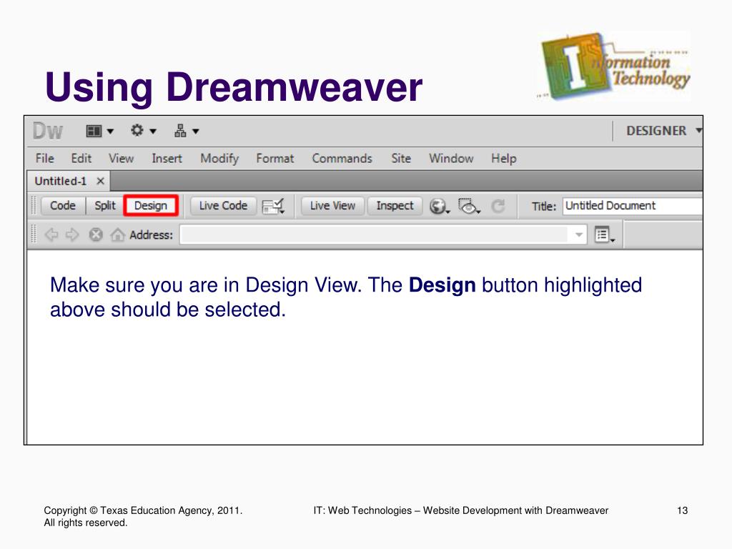The image size is (732, 549).
Task: Toggle the Live Code button
Action: [223, 206]
